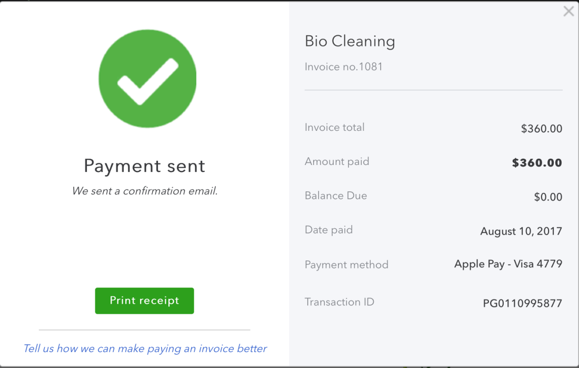
Task: Select the bold Amount paid $360.00 value
Action: click(537, 163)
